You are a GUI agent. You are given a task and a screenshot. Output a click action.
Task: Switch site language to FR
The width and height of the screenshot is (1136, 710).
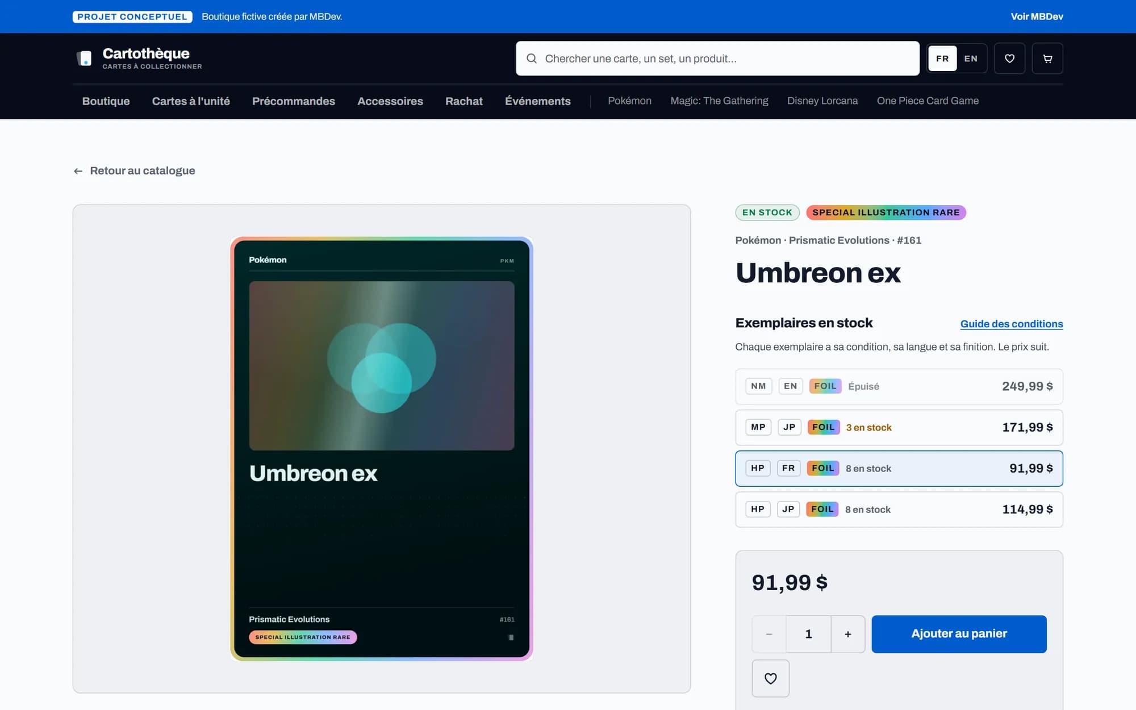942,59
